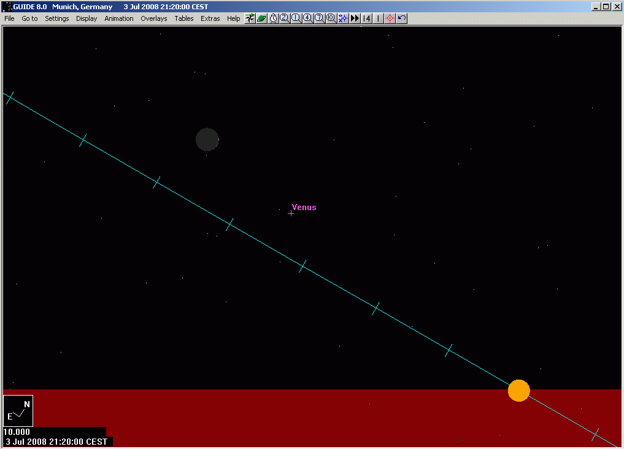Click the star-with-green-arrow toolbar icon
The height and width of the screenshot is (449, 624).
(250, 18)
